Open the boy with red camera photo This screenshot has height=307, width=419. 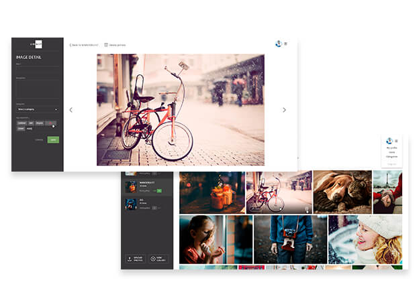[x=290, y=239]
